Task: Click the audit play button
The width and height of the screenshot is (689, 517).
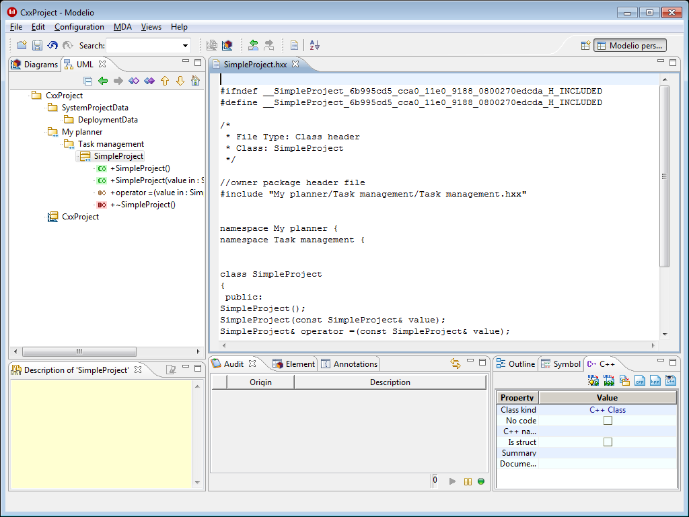Action: (x=452, y=481)
